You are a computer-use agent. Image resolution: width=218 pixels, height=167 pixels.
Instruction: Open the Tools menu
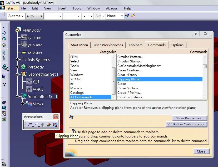[77, 8]
